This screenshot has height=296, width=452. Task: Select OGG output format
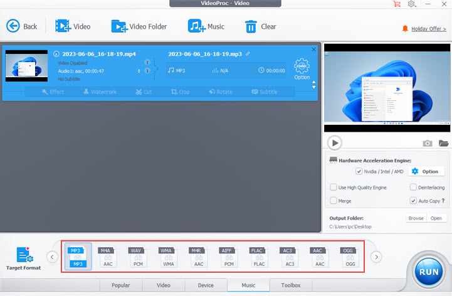350,256
